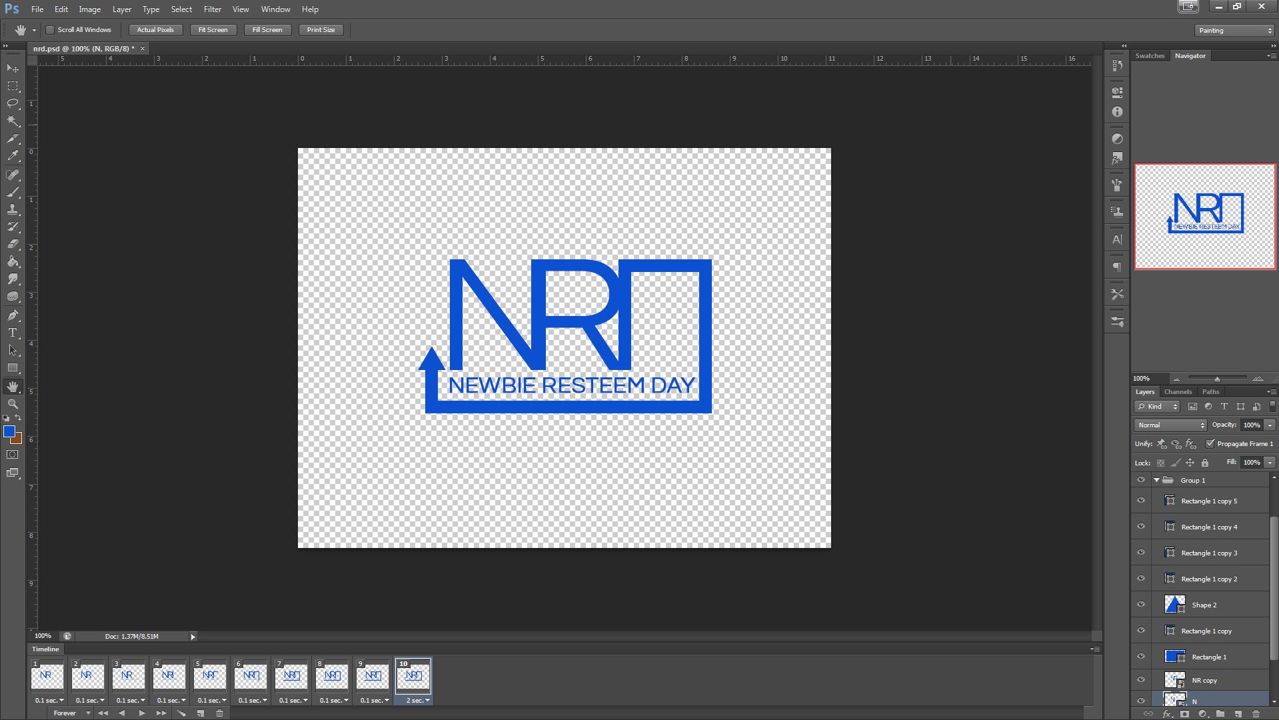Open the Layer menu
This screenshot has width=1279, height=720.
[x=121, y=9]
